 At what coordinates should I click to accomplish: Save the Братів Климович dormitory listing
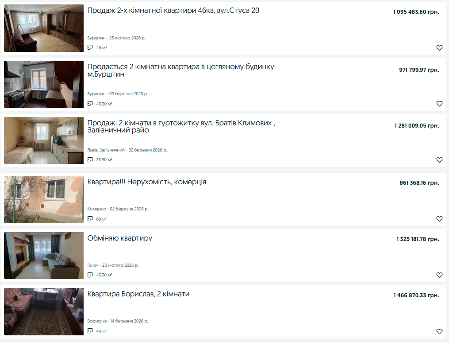(439, 160)
